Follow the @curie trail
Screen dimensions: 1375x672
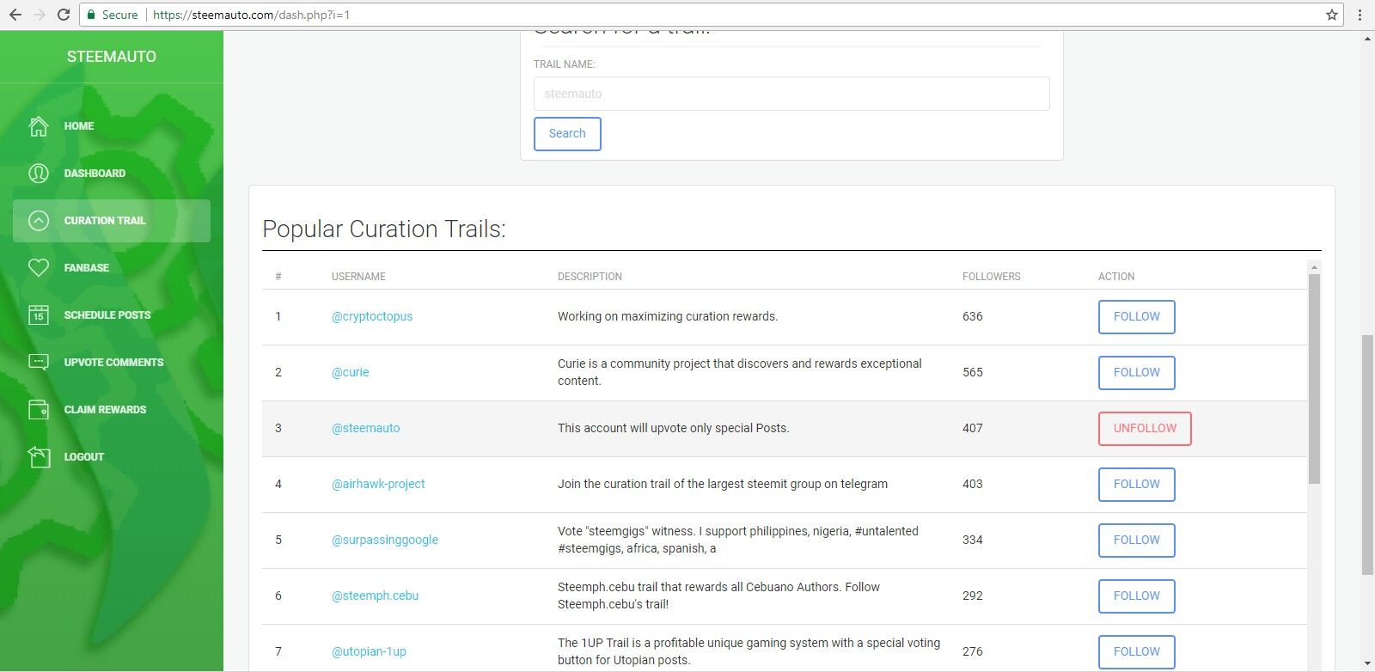1136,373
